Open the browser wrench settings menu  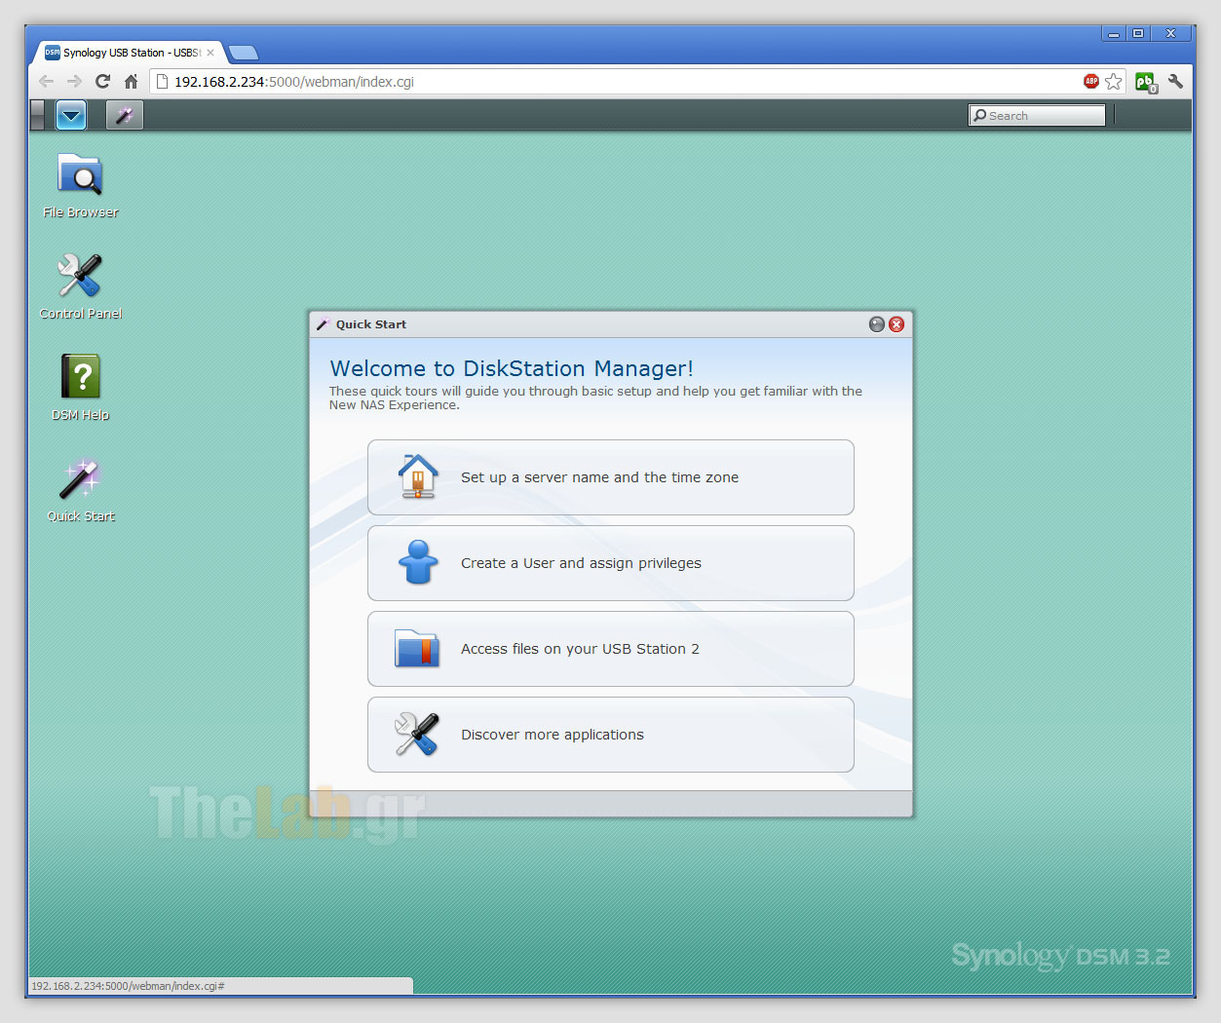[1176, 82]
